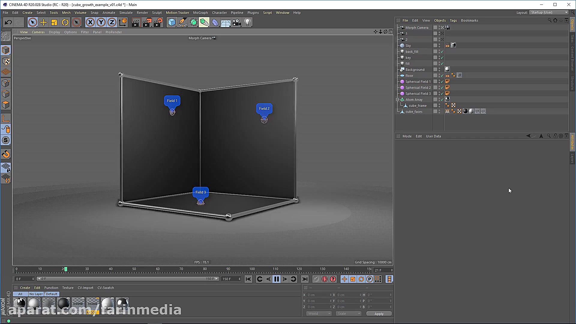576x324 pixels.
Task: Toggle the enable checkmark for Spherical Field 1
Action: [442, 82]
